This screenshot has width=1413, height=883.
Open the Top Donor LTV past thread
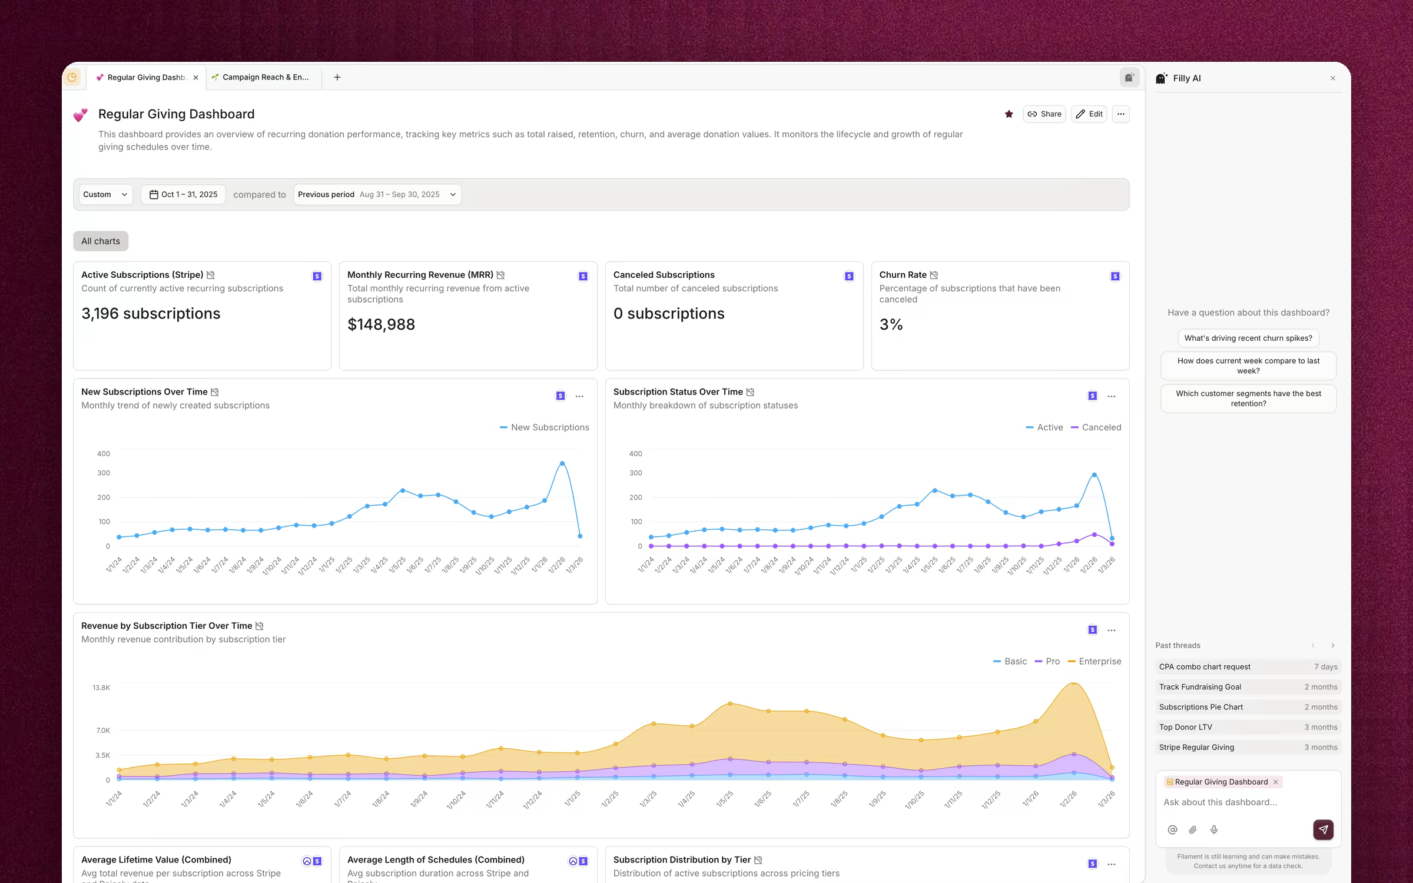point(1248,728)
